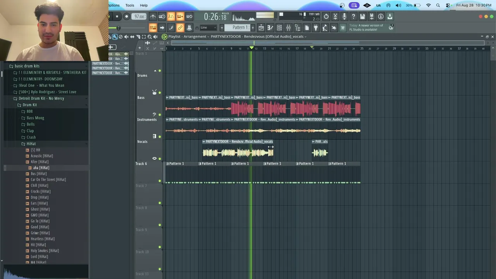Click the download update icon

click(390, 16)
